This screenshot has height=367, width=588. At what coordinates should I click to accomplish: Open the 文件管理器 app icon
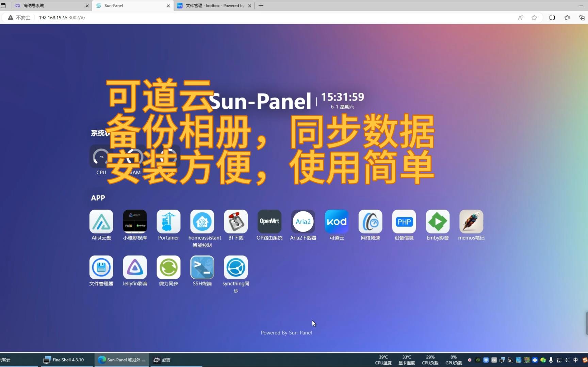(101, 267)
